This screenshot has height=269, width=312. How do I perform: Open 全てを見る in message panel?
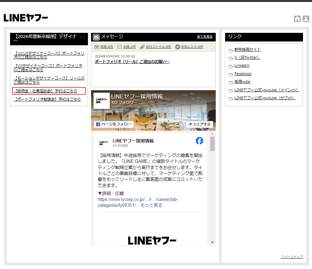(x=205, y=37)
